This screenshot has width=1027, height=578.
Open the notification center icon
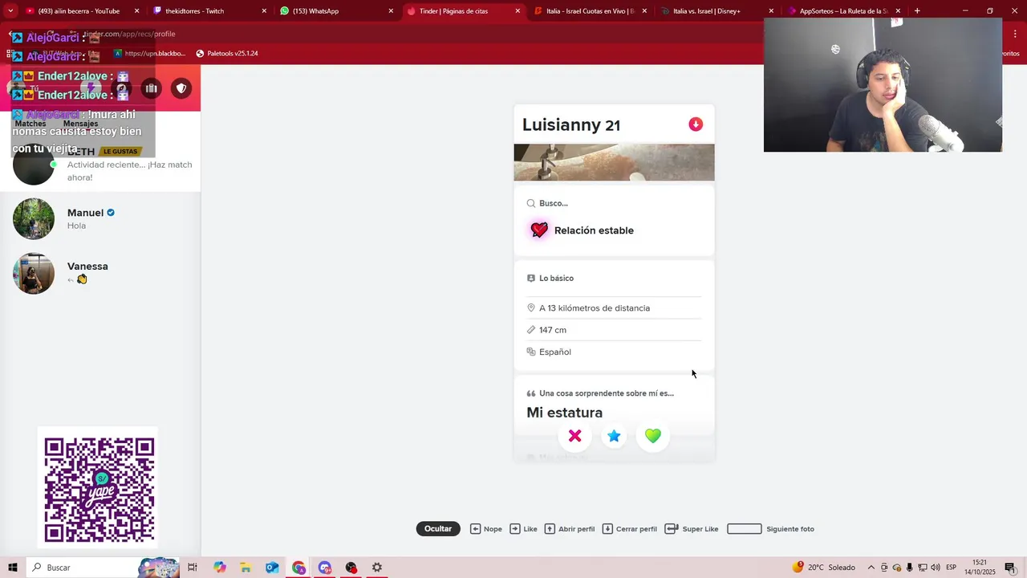point(1010,568)
